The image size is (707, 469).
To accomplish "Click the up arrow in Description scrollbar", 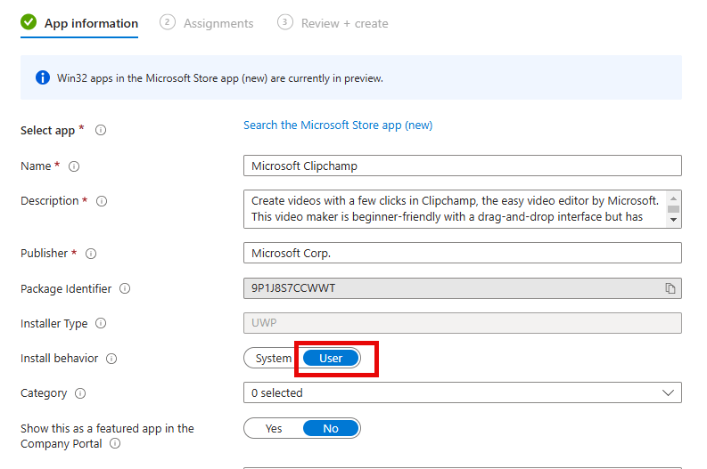I will [674, 198].
